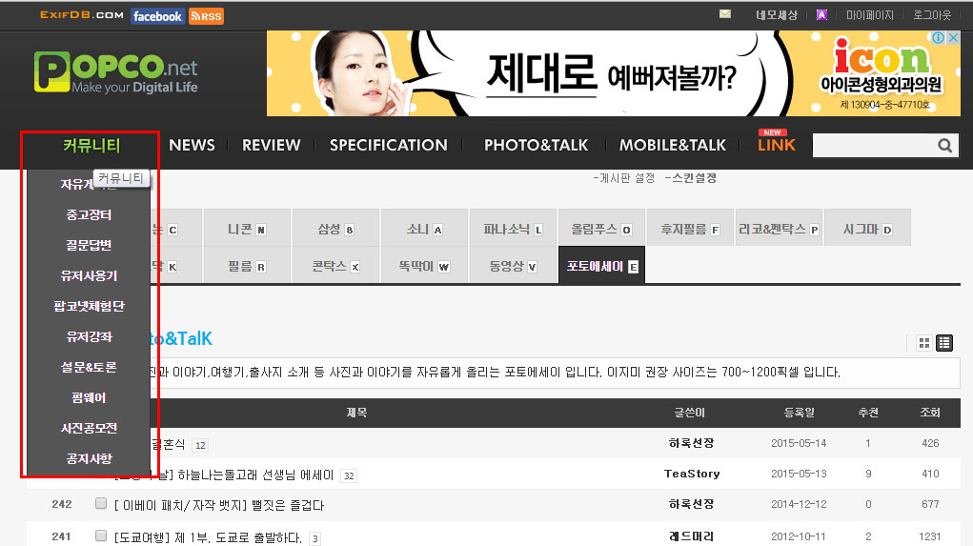Open author 레드머리's profile
This screenshot has height=546, width=973.
point(692,536)
